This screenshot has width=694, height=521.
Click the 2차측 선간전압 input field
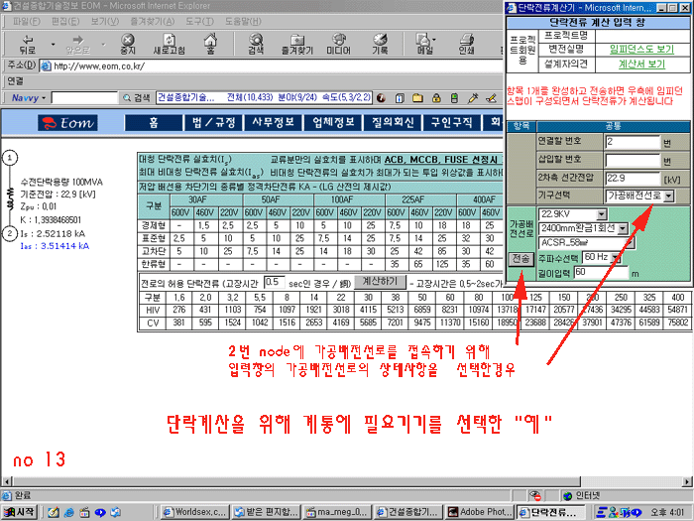tap(632, 179)
